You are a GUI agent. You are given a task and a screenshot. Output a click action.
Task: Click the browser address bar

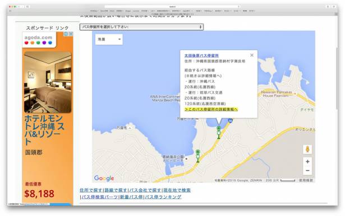coord(172,7)
